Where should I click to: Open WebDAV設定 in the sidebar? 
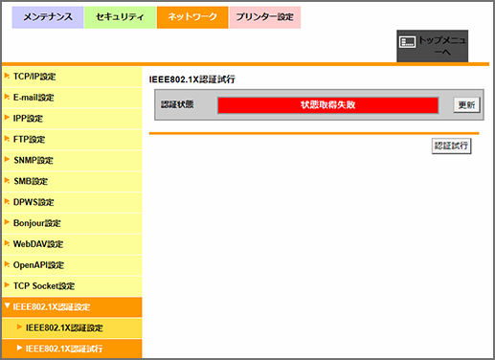tap(72, 244)
